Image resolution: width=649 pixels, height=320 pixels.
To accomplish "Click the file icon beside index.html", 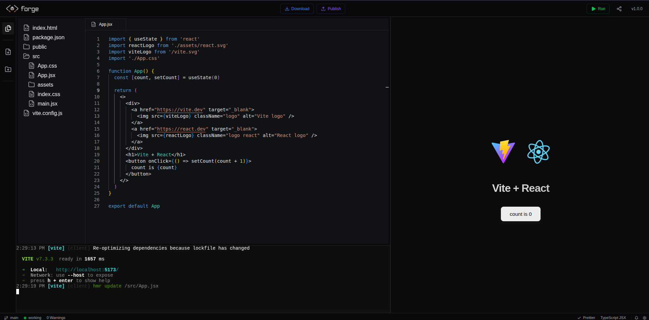I will 26,28.
